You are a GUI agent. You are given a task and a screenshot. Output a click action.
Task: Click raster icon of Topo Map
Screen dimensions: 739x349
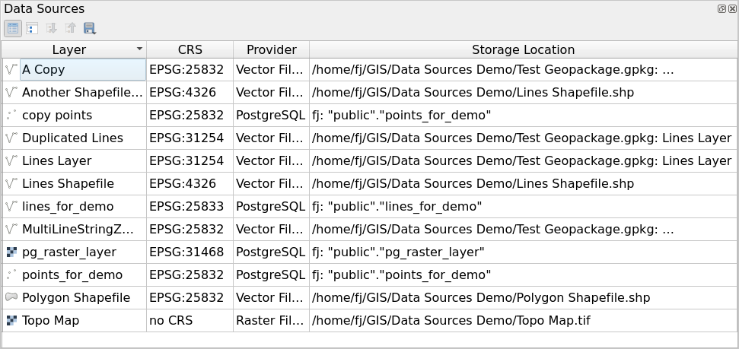tap(11, 320)
